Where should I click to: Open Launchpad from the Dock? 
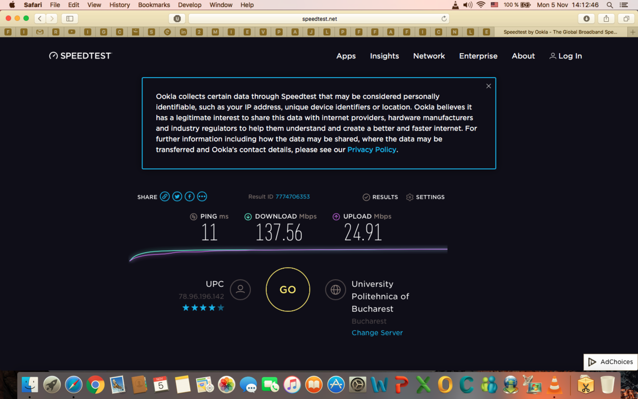52,384
